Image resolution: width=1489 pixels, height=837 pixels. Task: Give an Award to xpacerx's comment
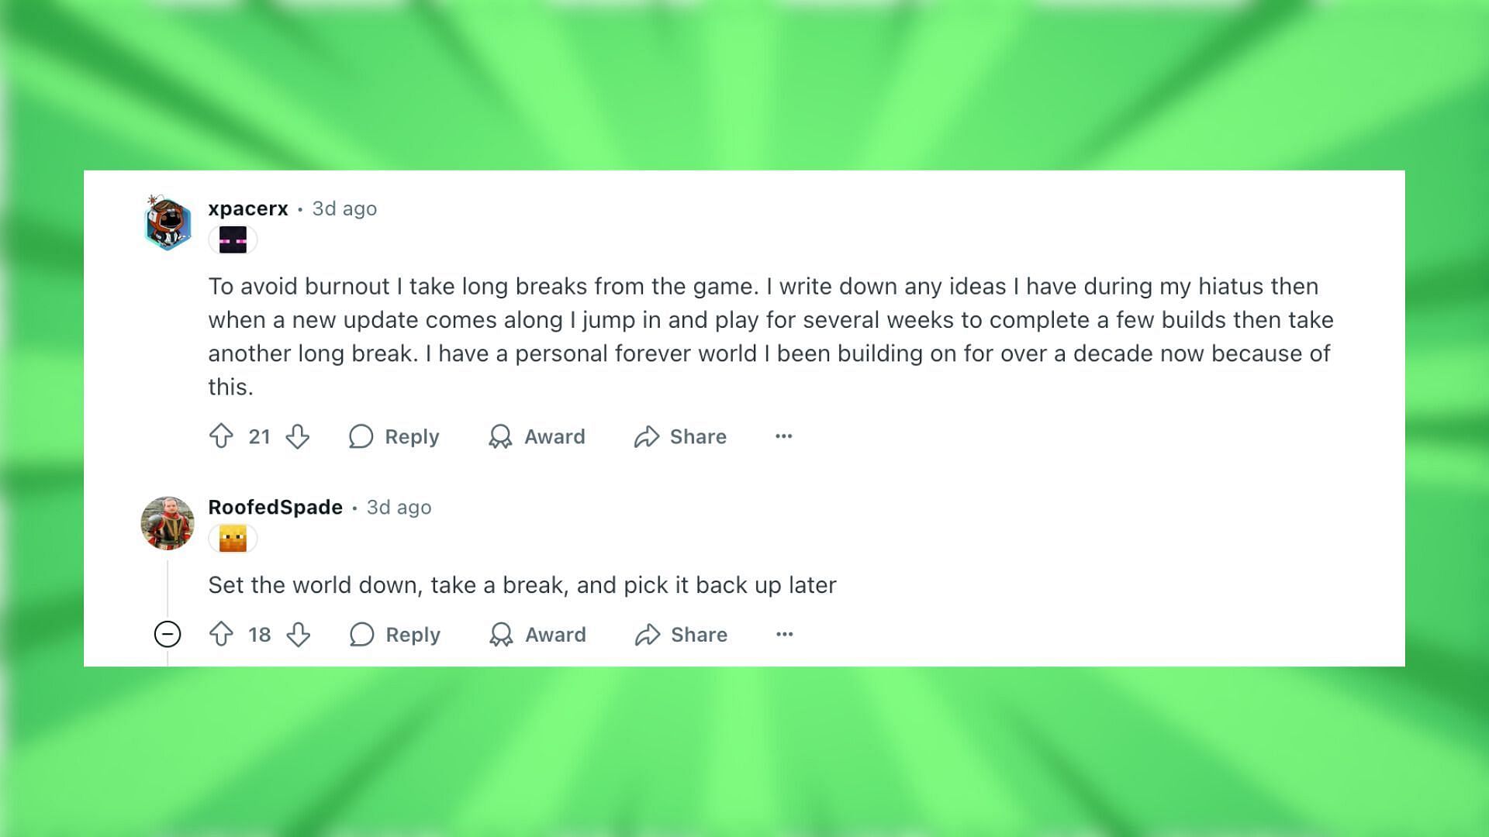[x=537, y=436]
